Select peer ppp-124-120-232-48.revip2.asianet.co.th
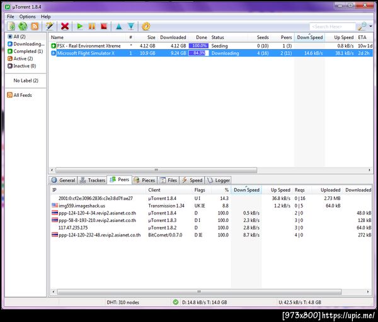 point(211,235)
